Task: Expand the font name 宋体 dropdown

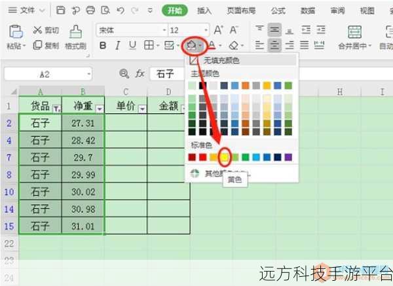Action: tap(164, 30)
